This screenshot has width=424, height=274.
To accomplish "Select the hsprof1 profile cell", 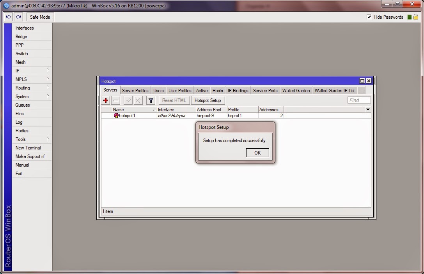I will click(x=243, y=116).
